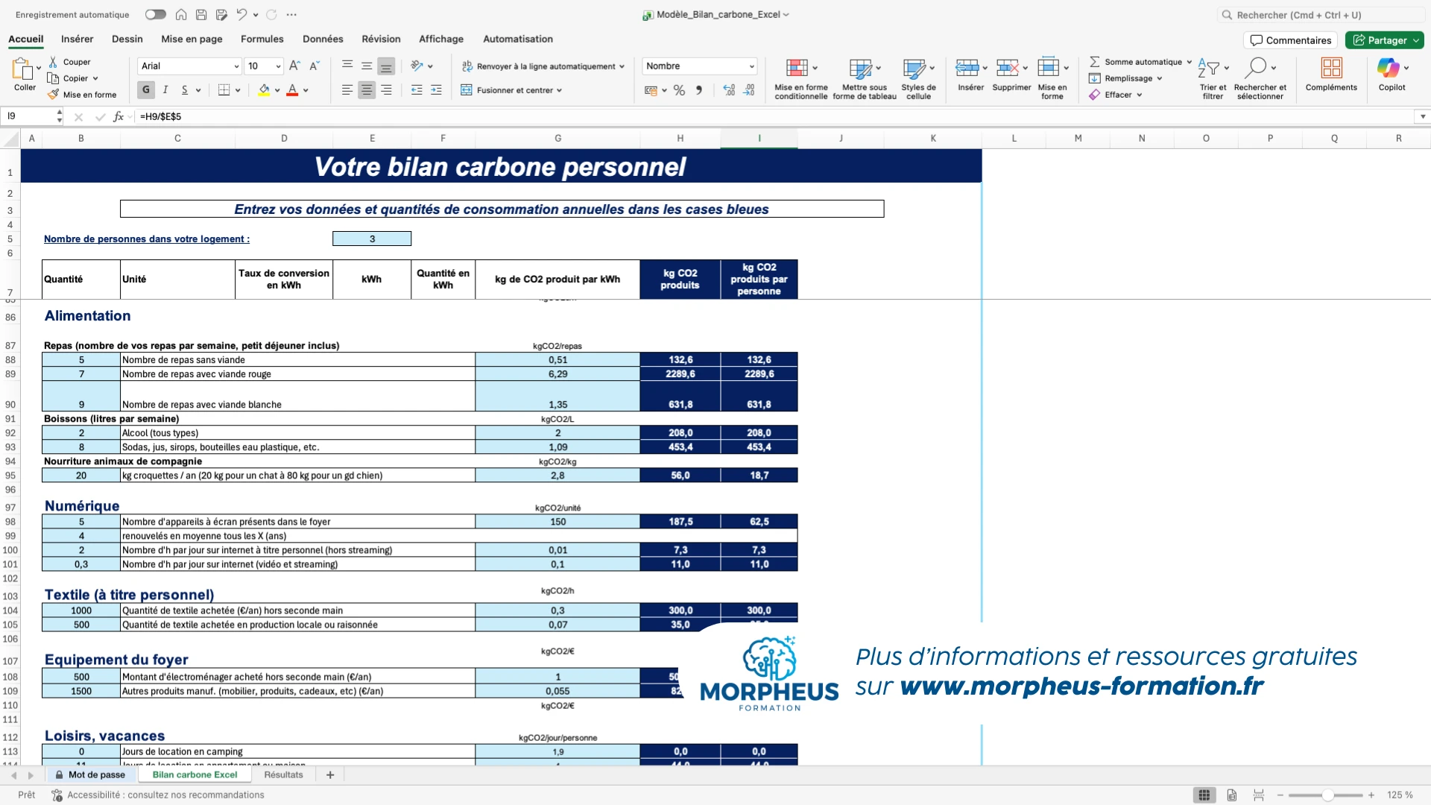The height and width of the screenshot is (805, 1431).
Task: Open Mise en forme conditionnelle
Action: coord(801,78)
